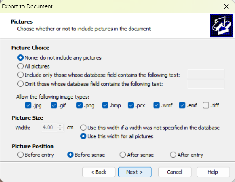Screen dimensions: 235x182
Task: Uncheck the .bmp image type
Action: pyautogui.click(x=105, y=105)
